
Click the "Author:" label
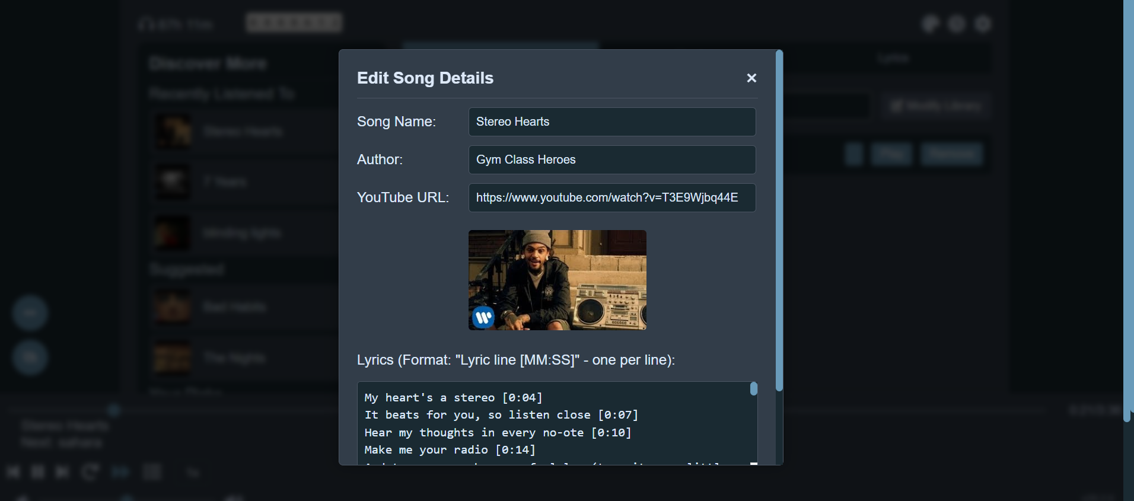point(380,159)
